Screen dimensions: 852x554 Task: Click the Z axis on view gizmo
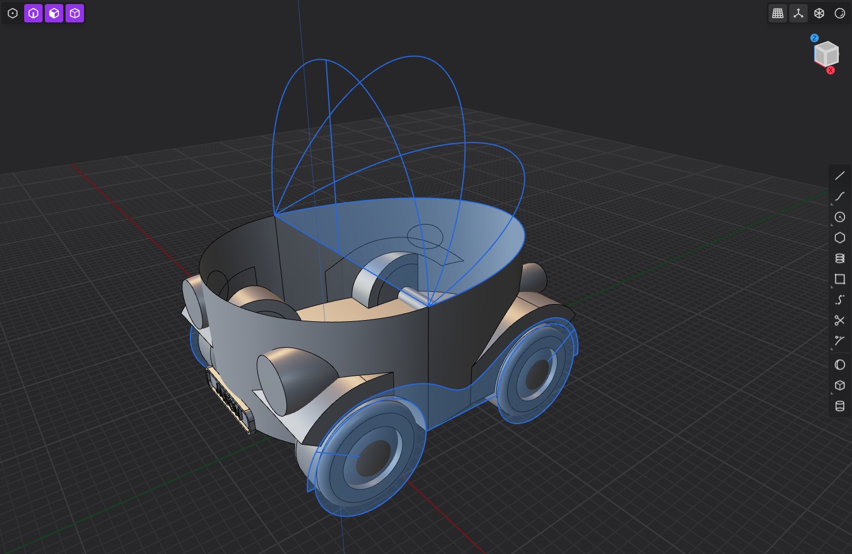[x=815, y=38]
